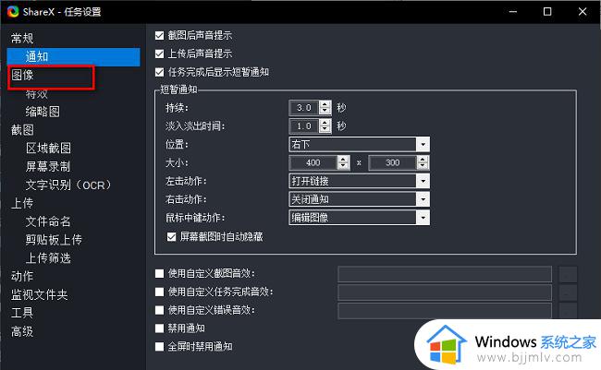Select 高级 in the left sidebar
Screen dimensions: 601x370
click(22, 331)
